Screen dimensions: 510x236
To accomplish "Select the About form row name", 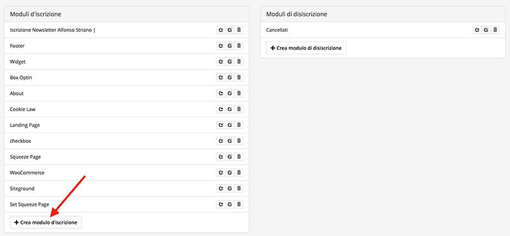I will 17,93.
